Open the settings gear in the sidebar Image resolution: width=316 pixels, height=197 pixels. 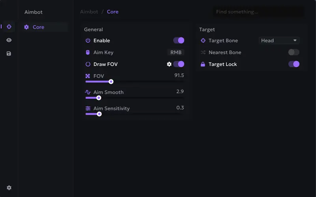point(9,188)
